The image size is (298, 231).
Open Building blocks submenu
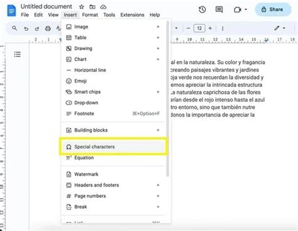point(113,130)
